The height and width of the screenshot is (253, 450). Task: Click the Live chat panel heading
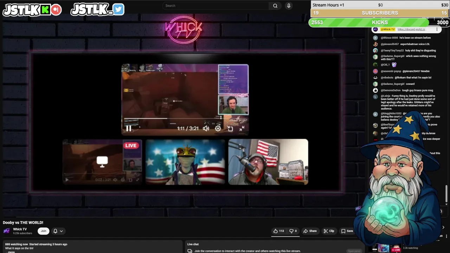click(193, 244)
